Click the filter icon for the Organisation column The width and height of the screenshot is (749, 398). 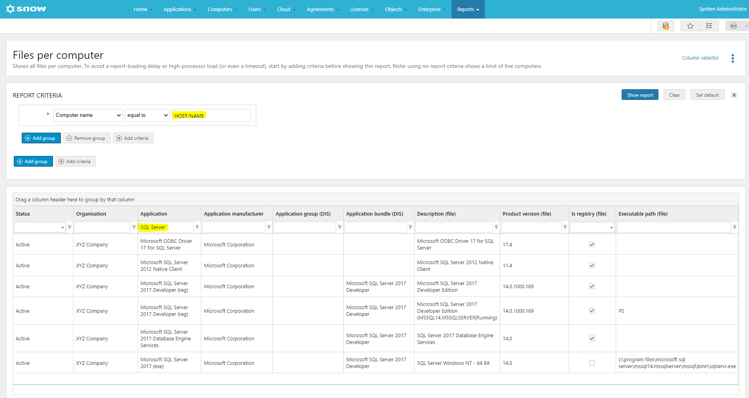tap(134, 227)
